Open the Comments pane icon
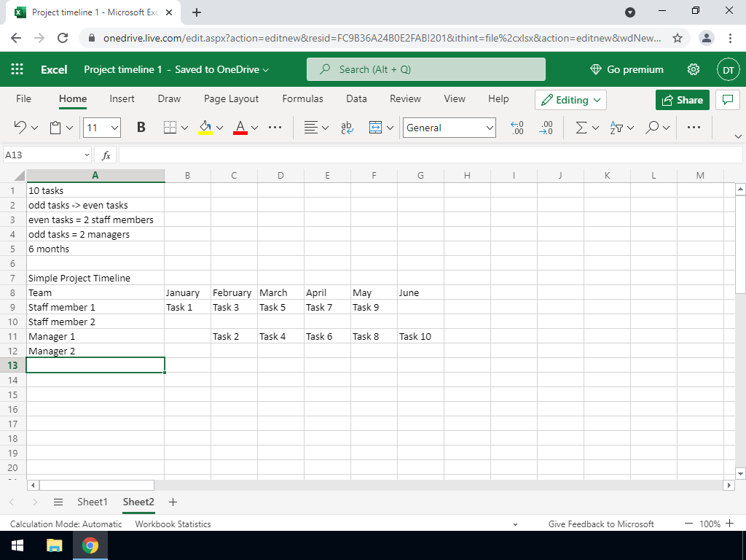The image size is (746, 560). (726, 100)
